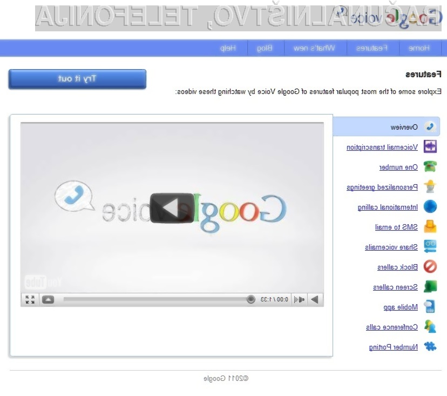Select the Overview feature item

coord(387,126)
